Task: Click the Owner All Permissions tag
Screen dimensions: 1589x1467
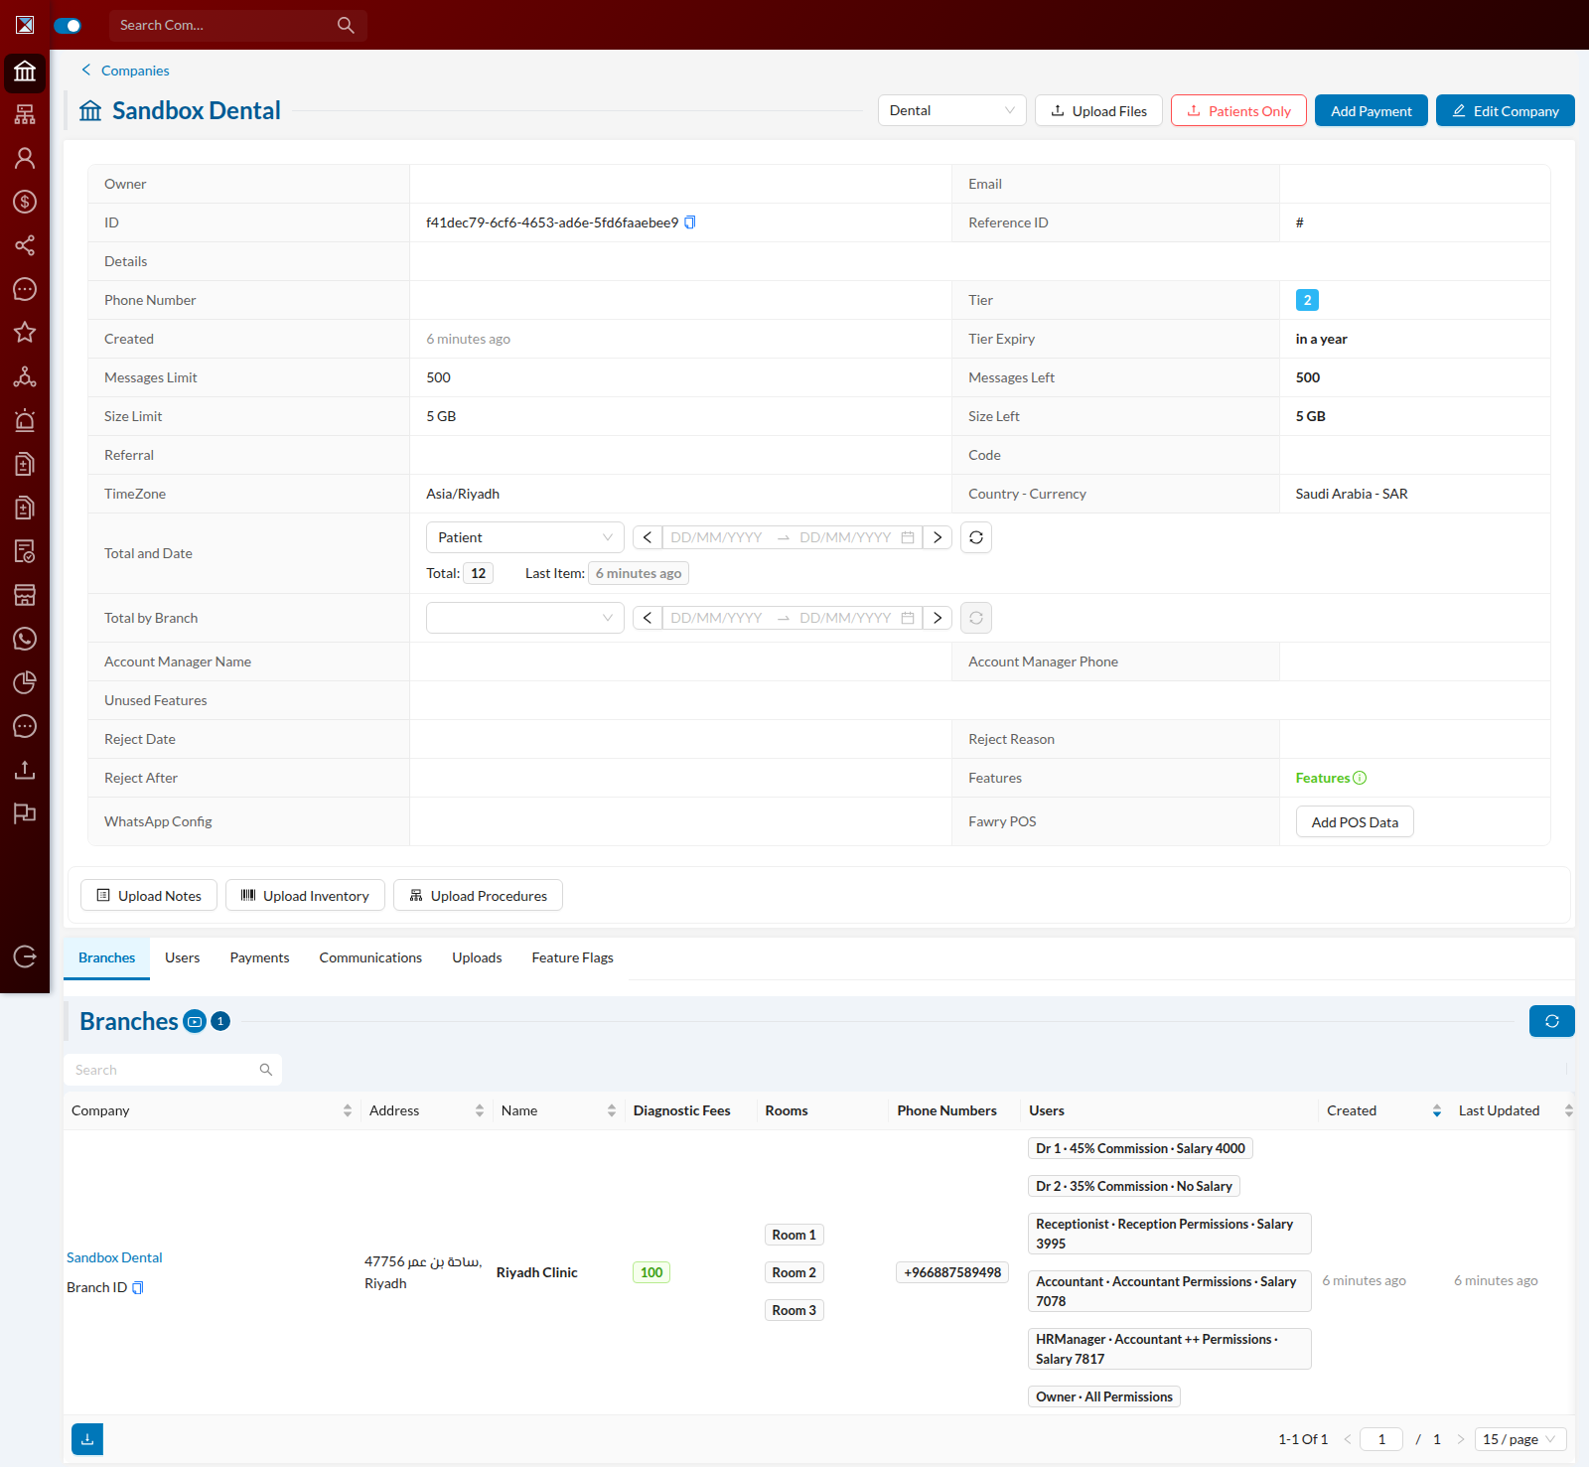Action: (1104, 1396)
